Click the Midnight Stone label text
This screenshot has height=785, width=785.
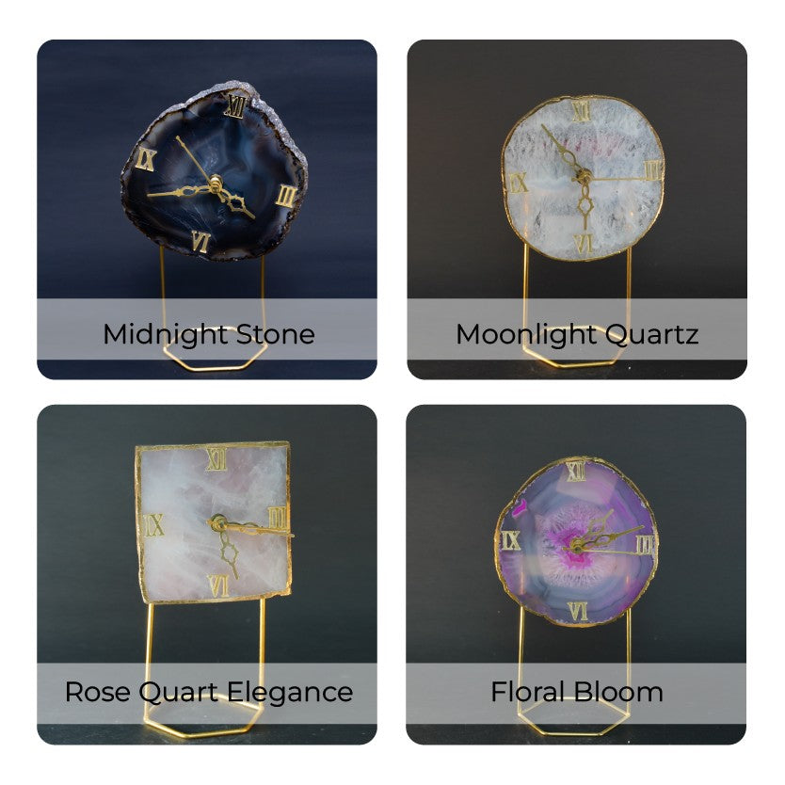pyautogui.click(x=209, y=335)
